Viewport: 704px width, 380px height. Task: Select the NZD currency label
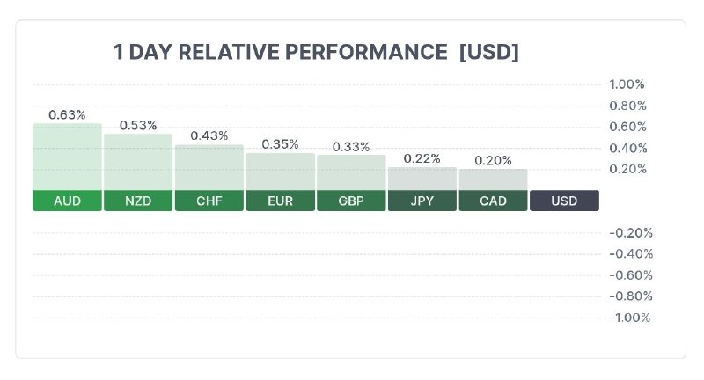pos(138,201)
